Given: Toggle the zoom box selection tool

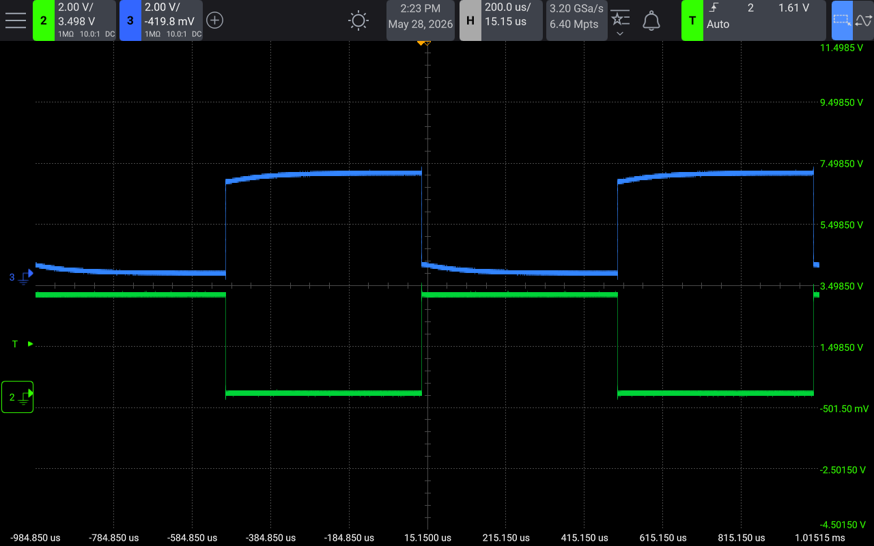Looking at the screenshot, I should click(x=842, y=20).
